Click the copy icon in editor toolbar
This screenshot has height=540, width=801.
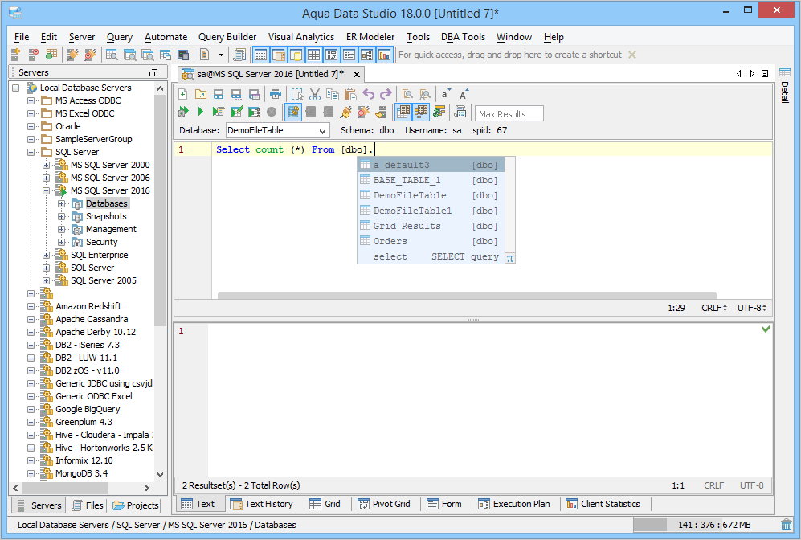(x=333, y=94)
